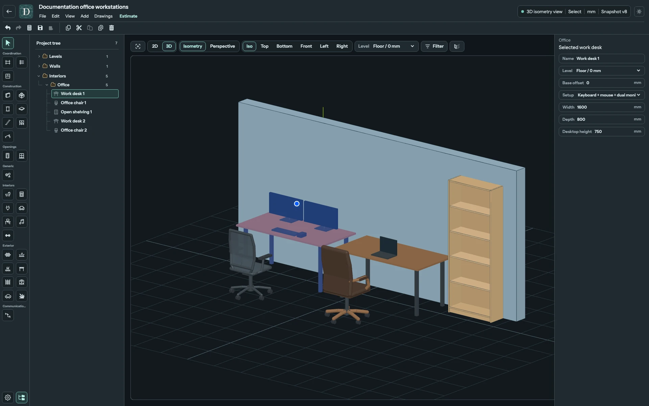Select the door opening tool

pyautogui.click(x=8, y=156)
